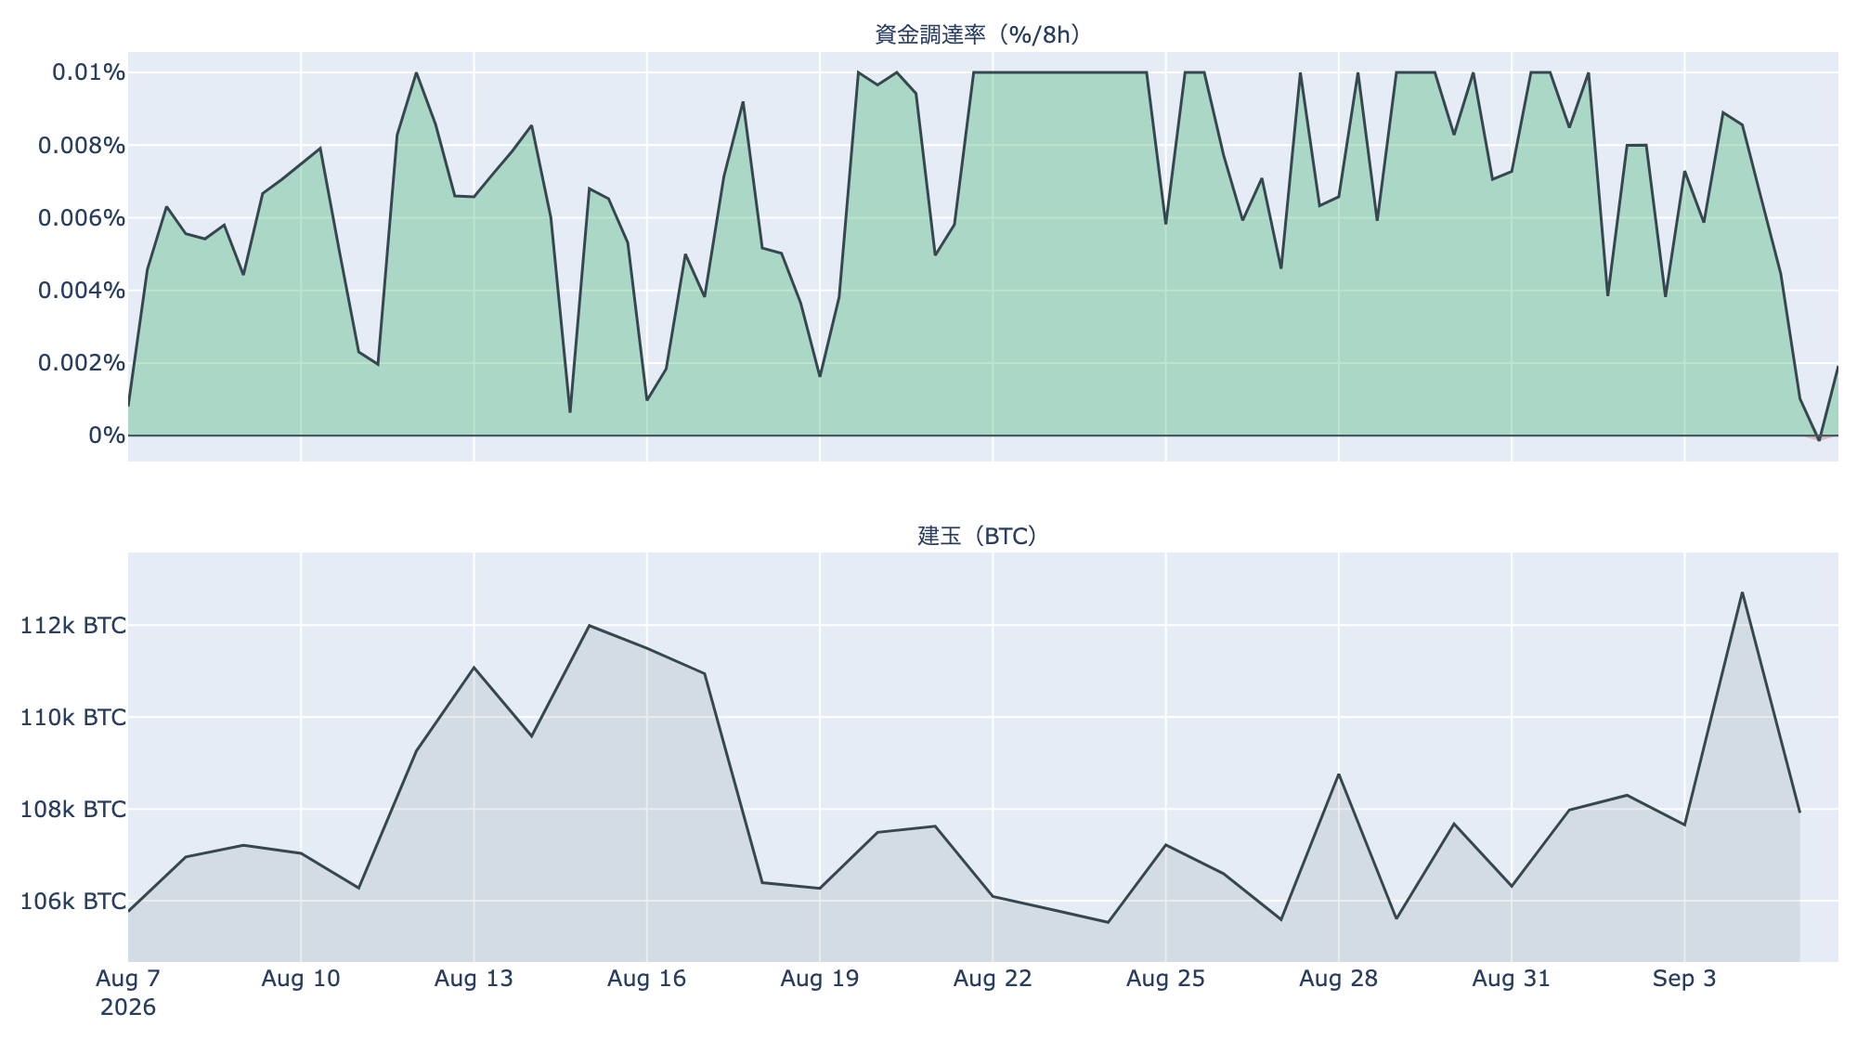Image resolution: width=1857 pixels, height=1040 pixels.
Task: Click the Sep 3 date label
Action: coord(1684,979)
